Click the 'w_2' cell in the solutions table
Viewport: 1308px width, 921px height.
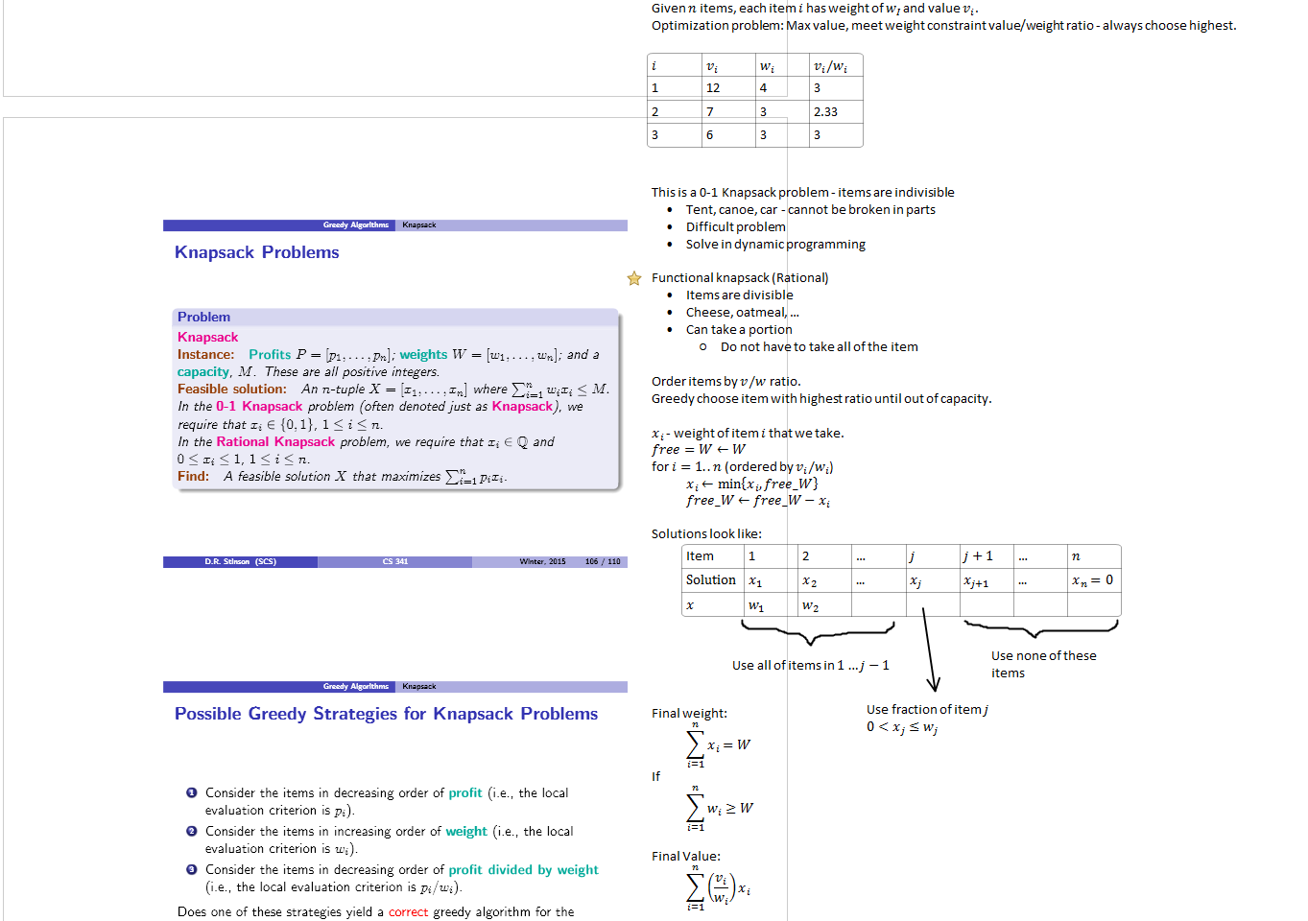(824, 605)
